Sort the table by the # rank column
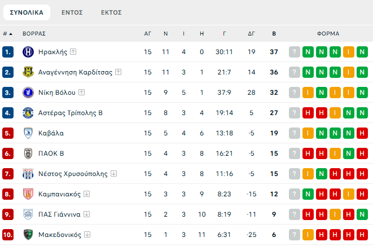373x246 pixels. point(7,34)
